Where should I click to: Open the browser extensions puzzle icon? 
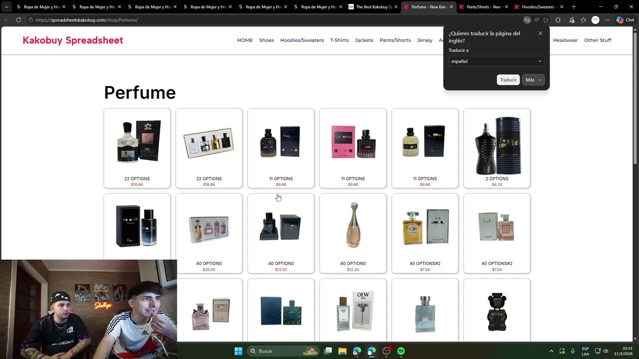(x=558, y=20)
